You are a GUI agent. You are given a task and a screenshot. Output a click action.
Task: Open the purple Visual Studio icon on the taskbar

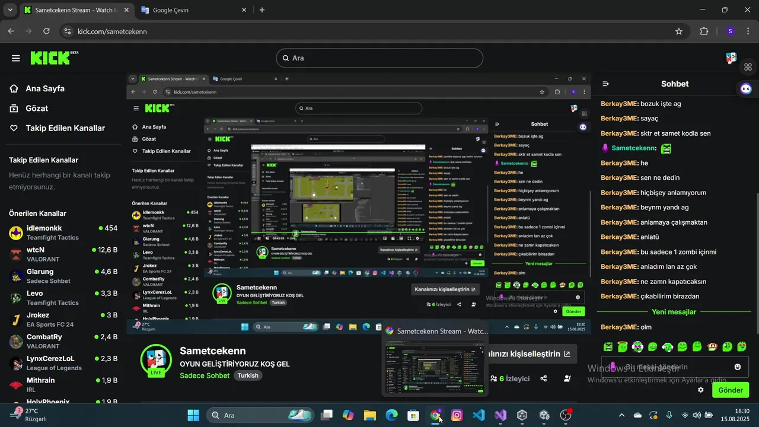pos(500,415)
